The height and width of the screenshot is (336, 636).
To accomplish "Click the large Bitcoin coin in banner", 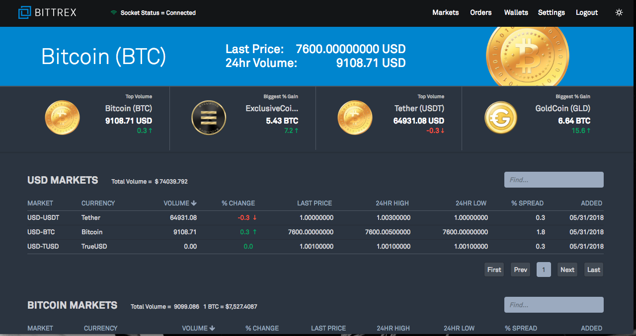I will (x=528, y=56).
